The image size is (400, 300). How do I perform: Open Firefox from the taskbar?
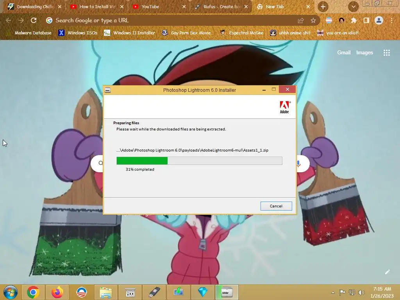(57, 292)
